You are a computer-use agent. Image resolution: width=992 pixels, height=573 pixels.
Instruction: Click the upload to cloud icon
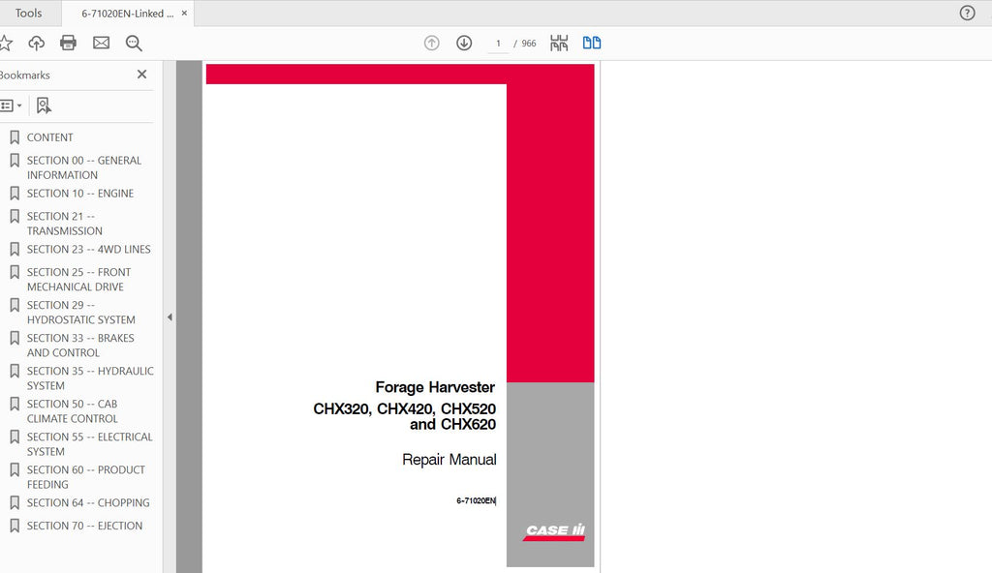click(x=37, y=43)
